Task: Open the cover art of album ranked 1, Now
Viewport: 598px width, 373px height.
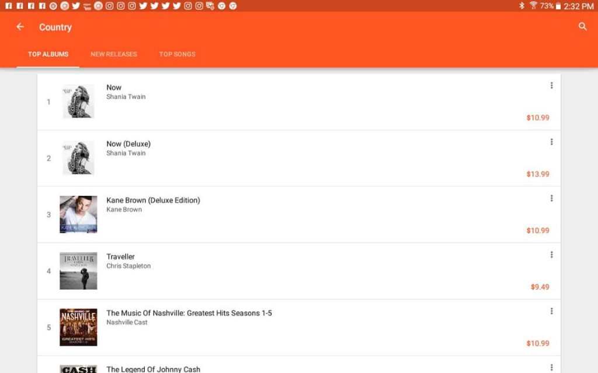Action: (78, 101)
